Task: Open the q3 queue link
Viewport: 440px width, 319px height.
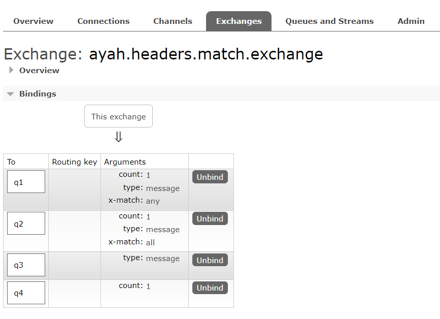Action: (25, 265)
